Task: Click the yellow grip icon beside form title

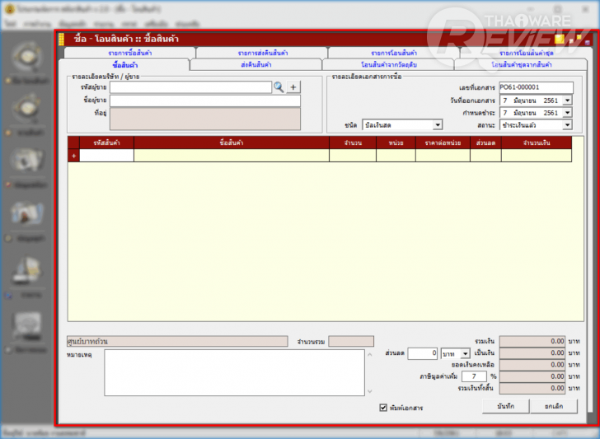Action: coord(61,39)
